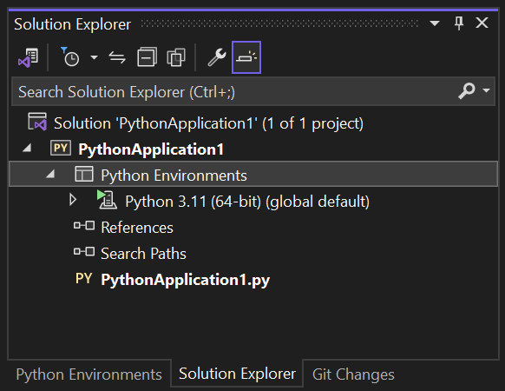Toggle pin auto-hide for Solution Explorer

tap(459, 23)
